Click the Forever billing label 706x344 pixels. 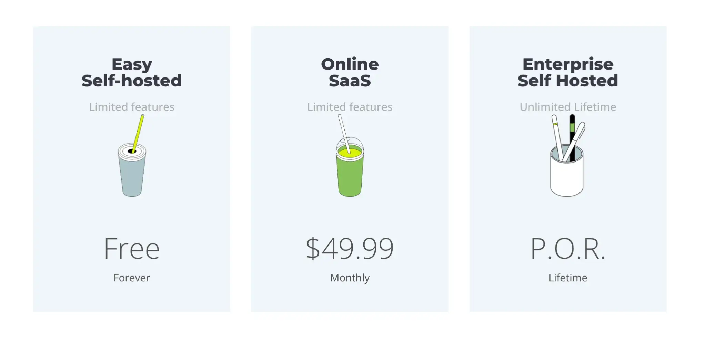132,278
